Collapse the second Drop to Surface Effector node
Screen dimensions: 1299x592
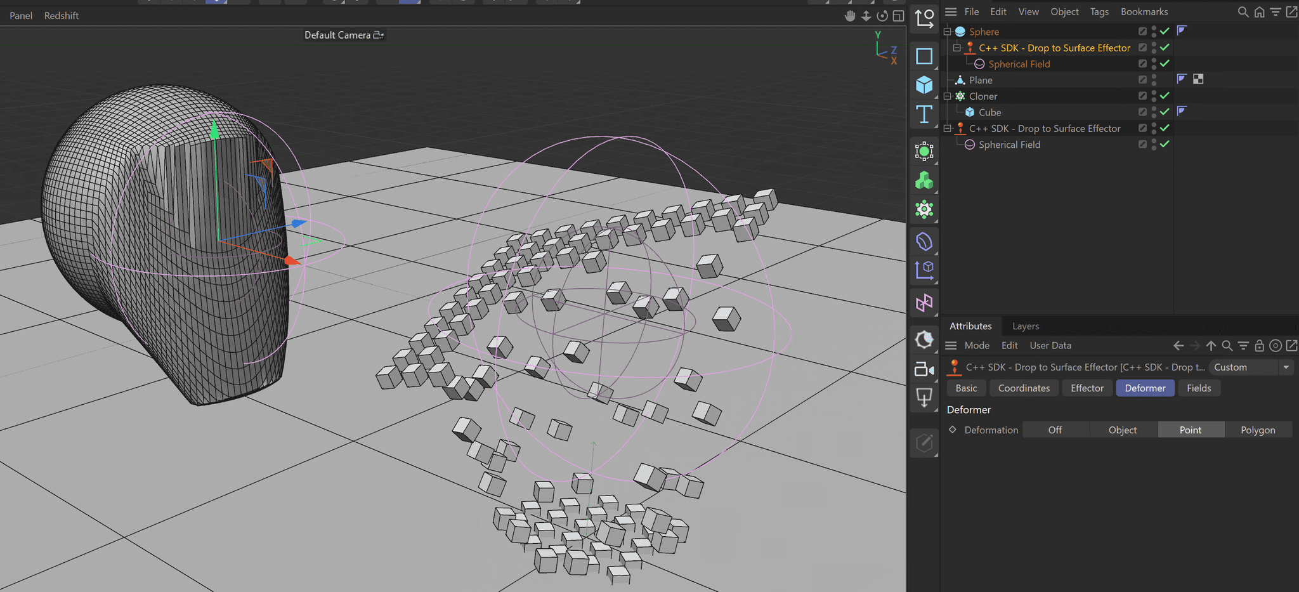coord(948,128)
